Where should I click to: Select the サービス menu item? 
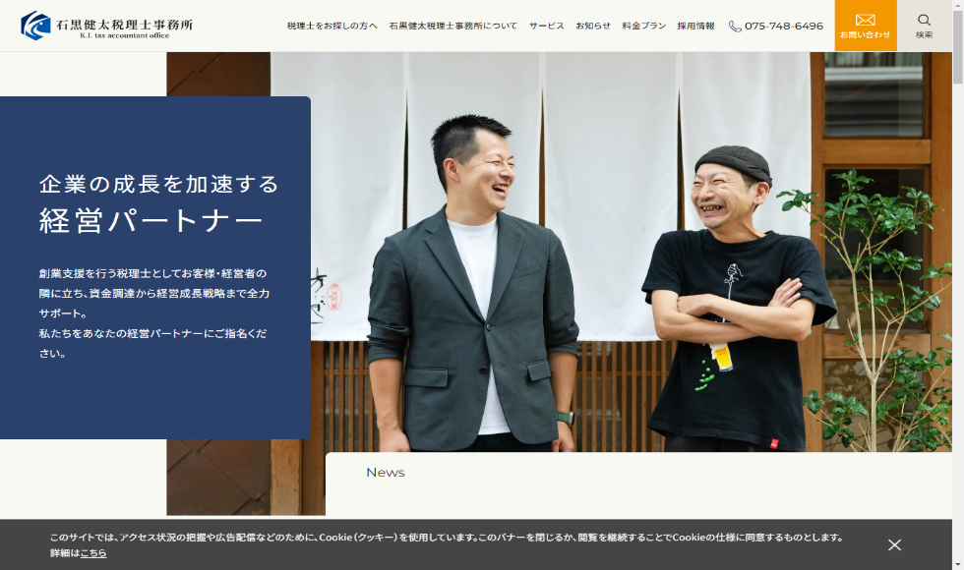click(x=547, y=26)
